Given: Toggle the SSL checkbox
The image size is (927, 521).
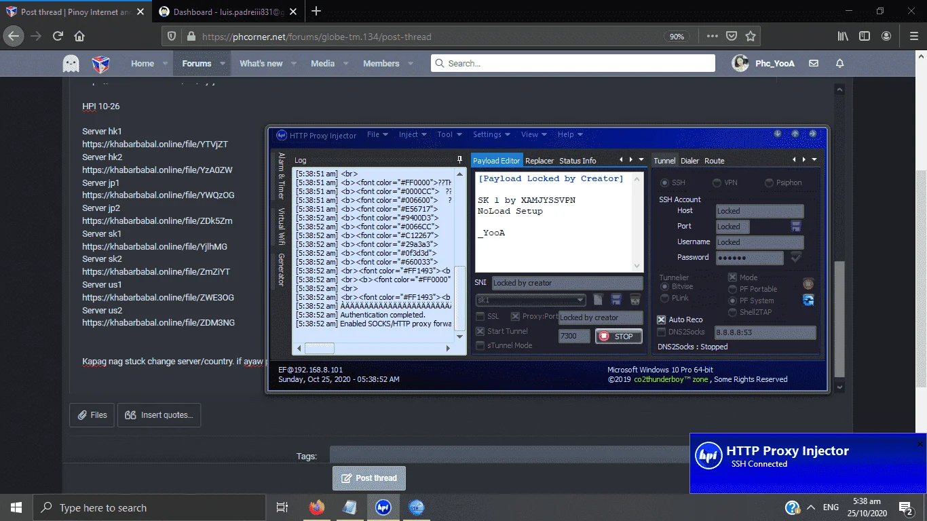Looking at the screenshot, I should [x=480, y=317].
